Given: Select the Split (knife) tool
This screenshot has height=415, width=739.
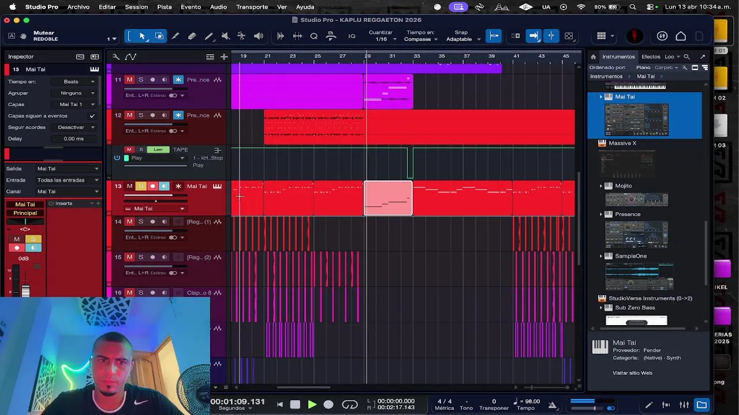Looking at the screenshot, I should (x=176, y=36).
